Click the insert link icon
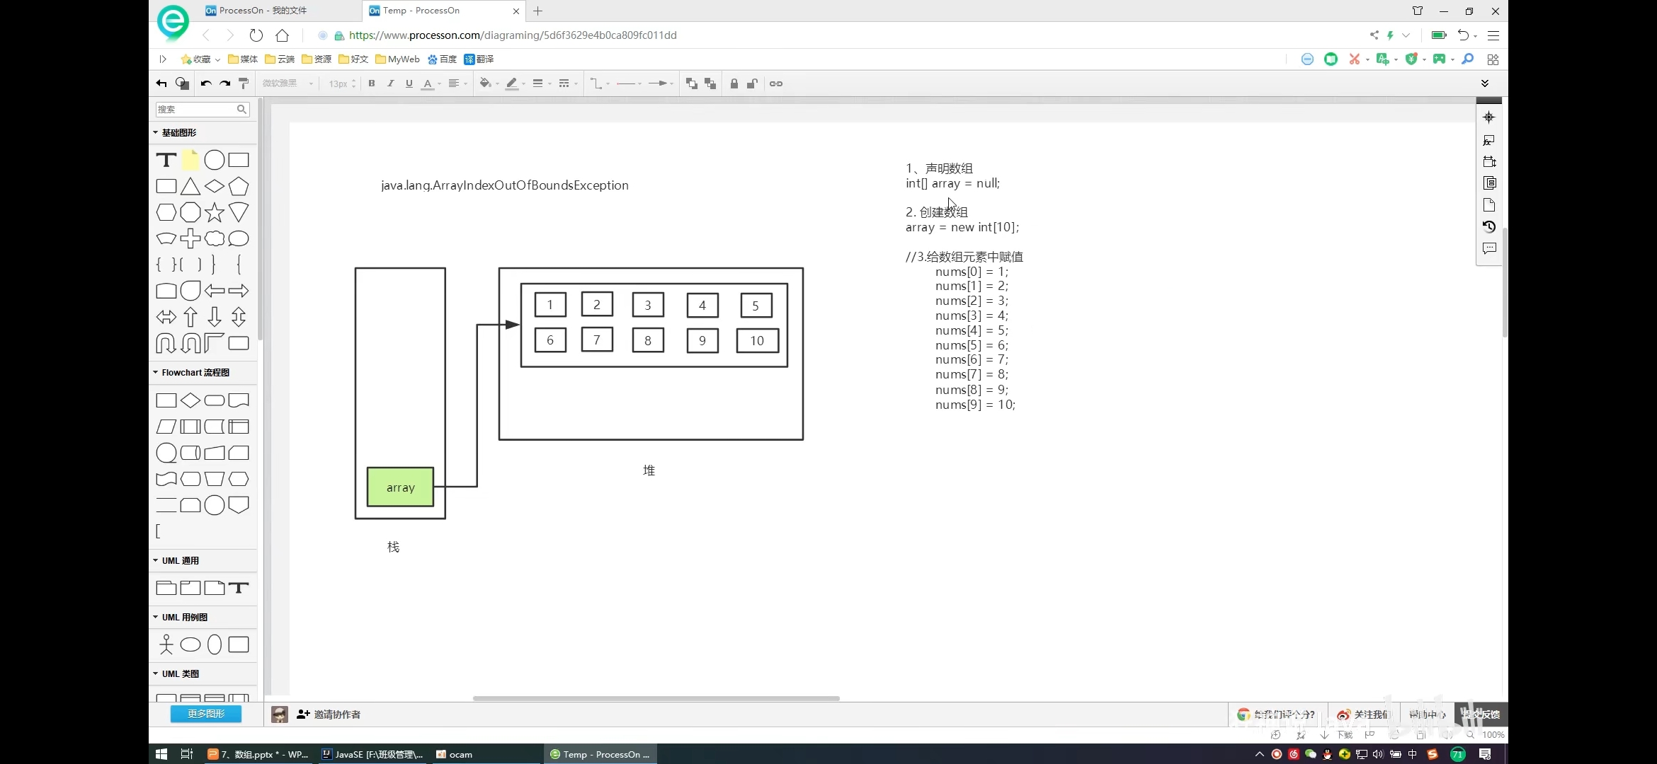Viewport: 1657px width, 764px height. pos(776,83)
